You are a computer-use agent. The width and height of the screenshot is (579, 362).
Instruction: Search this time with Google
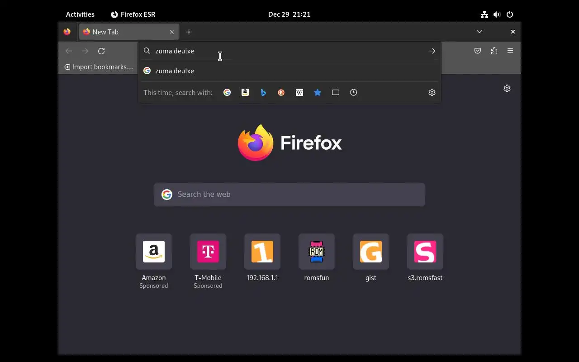point(227,92)
